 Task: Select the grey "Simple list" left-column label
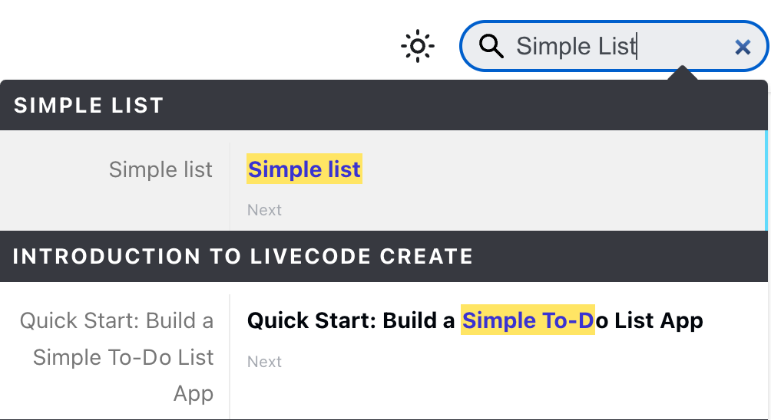point(160,169)
